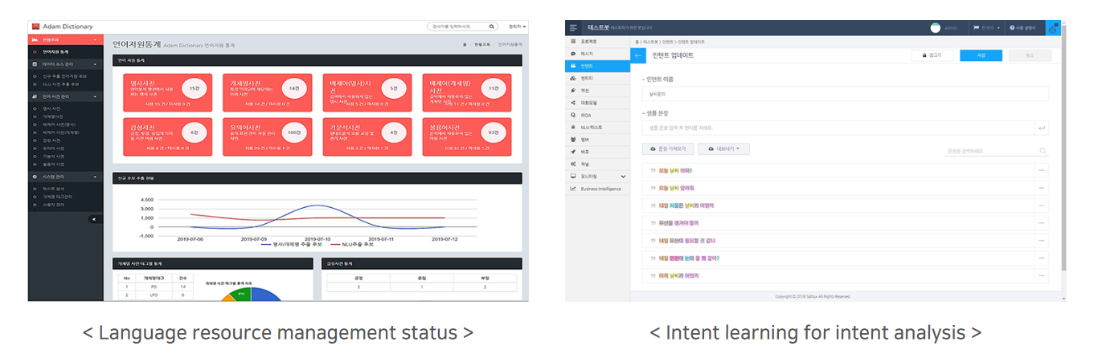The image size is (1098, 354).
Task: Collapse the 현황조회 red sidebar section
Action: [x=66, y=39]
